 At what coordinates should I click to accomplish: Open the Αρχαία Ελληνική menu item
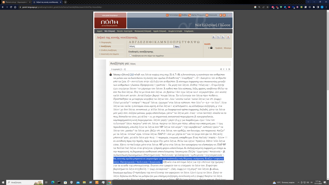pos(160,31)
